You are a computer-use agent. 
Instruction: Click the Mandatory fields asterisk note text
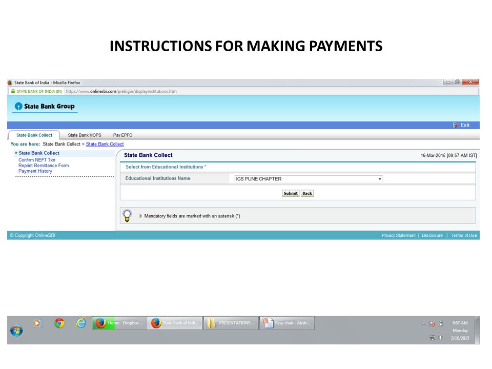coord(192,216)
